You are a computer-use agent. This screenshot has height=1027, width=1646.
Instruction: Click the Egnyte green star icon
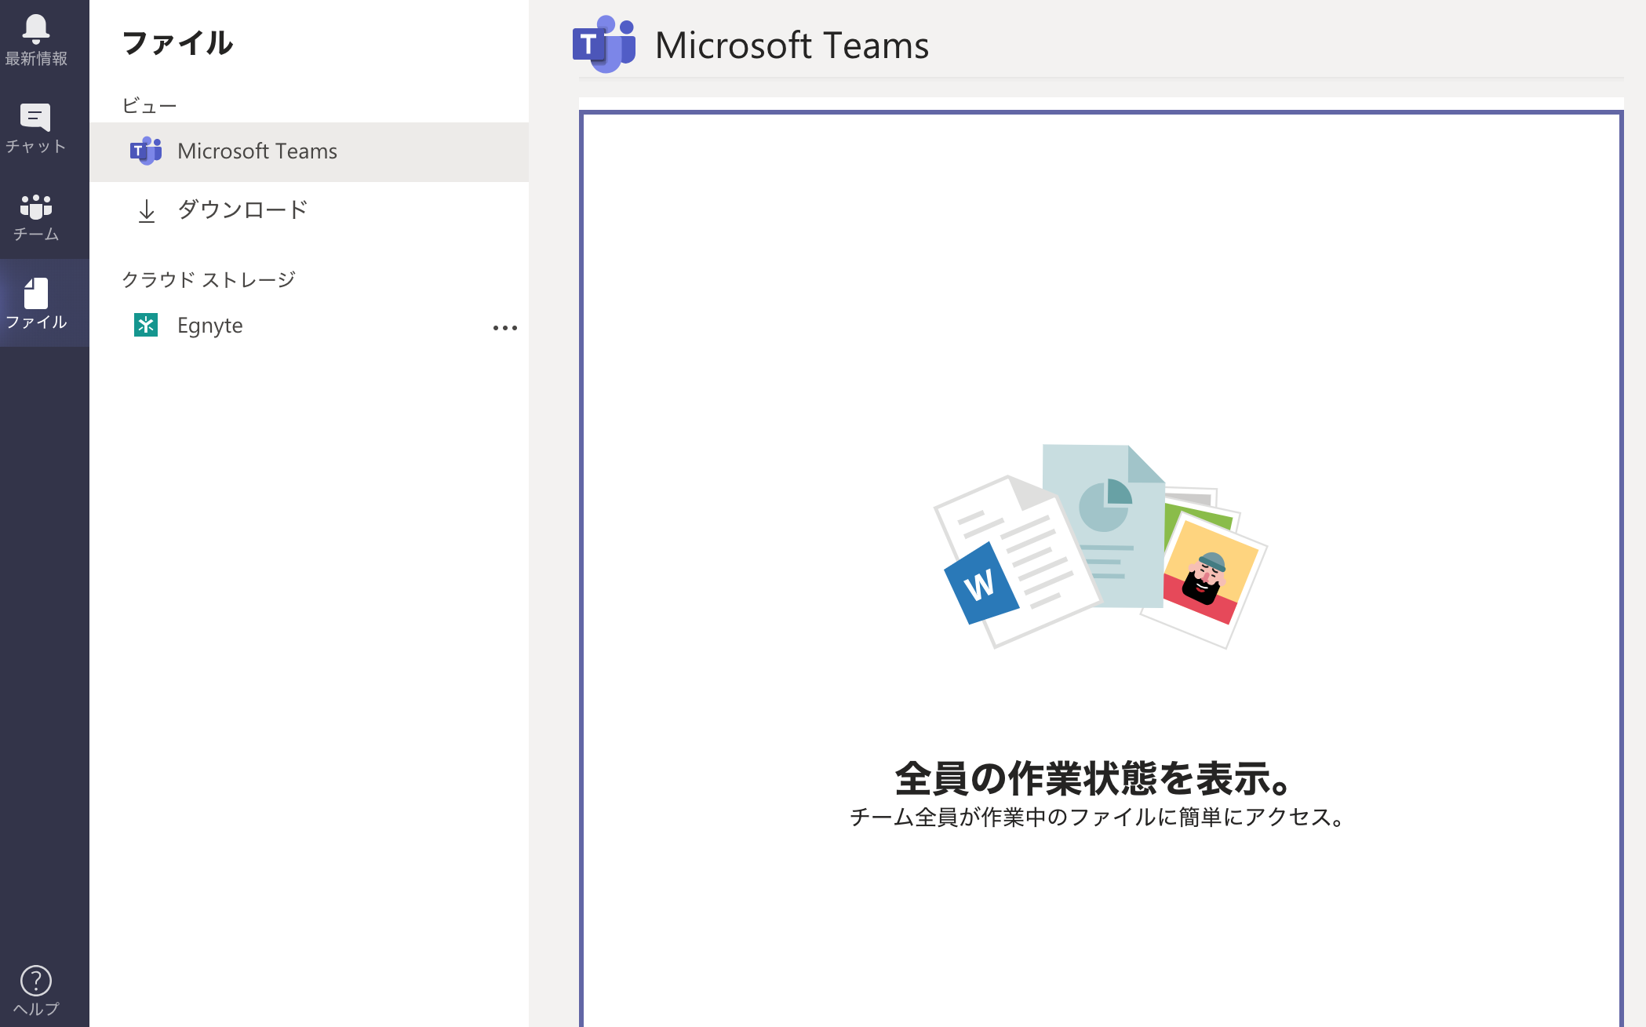click(x=146, y=325)
